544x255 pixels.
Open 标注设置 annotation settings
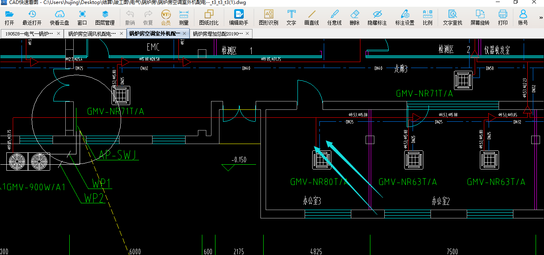(405, 18)
